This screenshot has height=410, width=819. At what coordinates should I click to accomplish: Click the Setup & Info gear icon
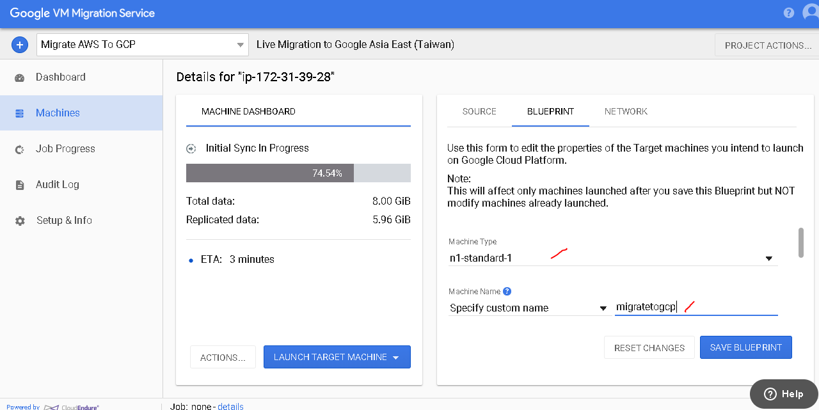pos(20,221)
